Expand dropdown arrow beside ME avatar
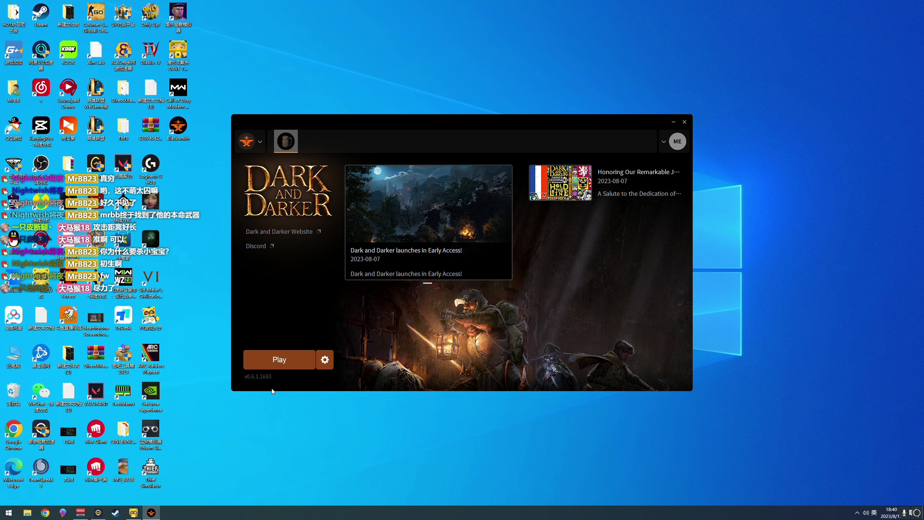This screenshot has height=520, width=924. (663, 142)
